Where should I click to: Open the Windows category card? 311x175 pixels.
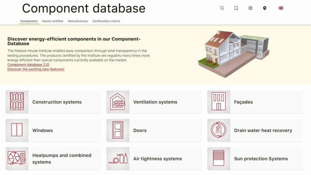[x=53, y=130]
